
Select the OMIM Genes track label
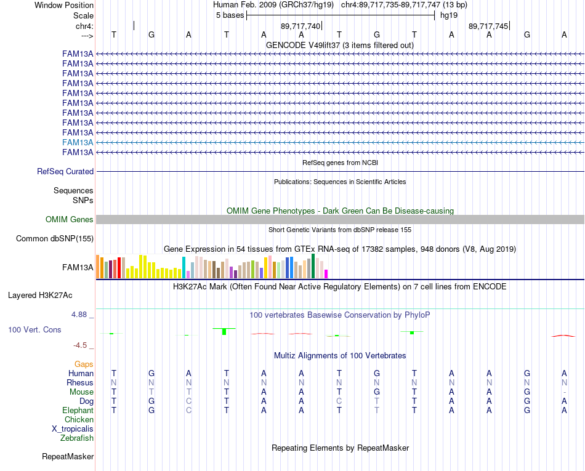[70, 219]
